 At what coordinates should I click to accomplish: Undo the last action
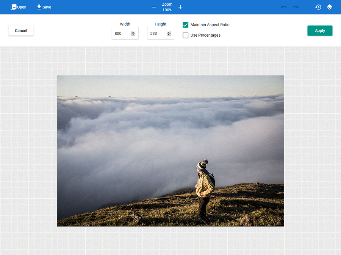pos(284,7)
